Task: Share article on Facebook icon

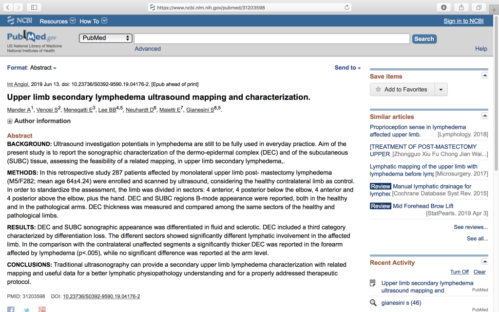Action: pos(11,310)
